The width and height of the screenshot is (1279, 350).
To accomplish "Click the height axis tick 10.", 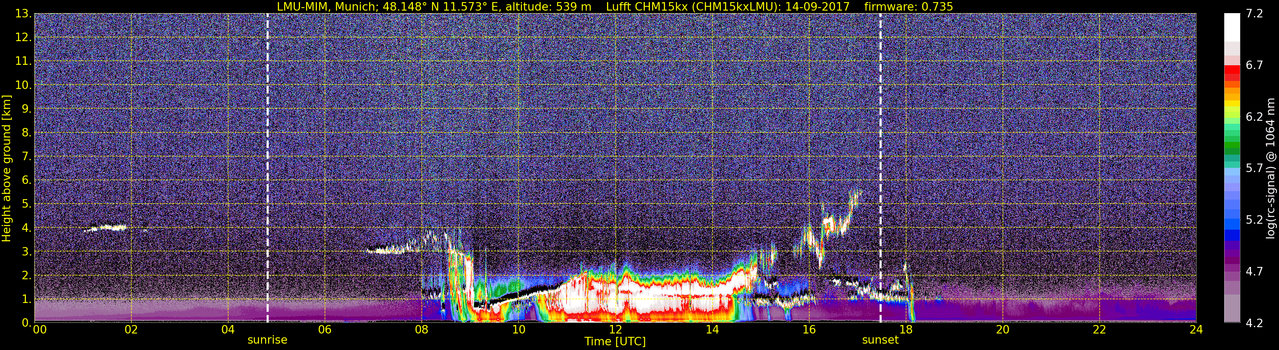I will 22,85.
